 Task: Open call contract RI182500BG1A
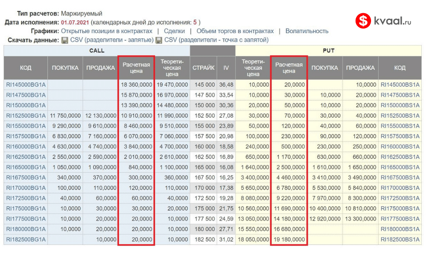pos(26,240)
